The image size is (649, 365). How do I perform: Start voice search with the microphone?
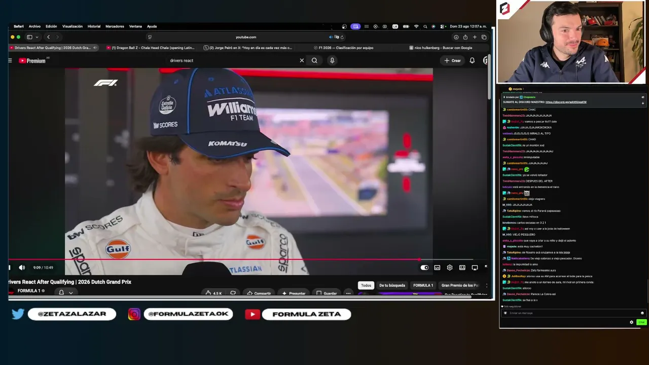pyautogui.click(x=332, y=60)
